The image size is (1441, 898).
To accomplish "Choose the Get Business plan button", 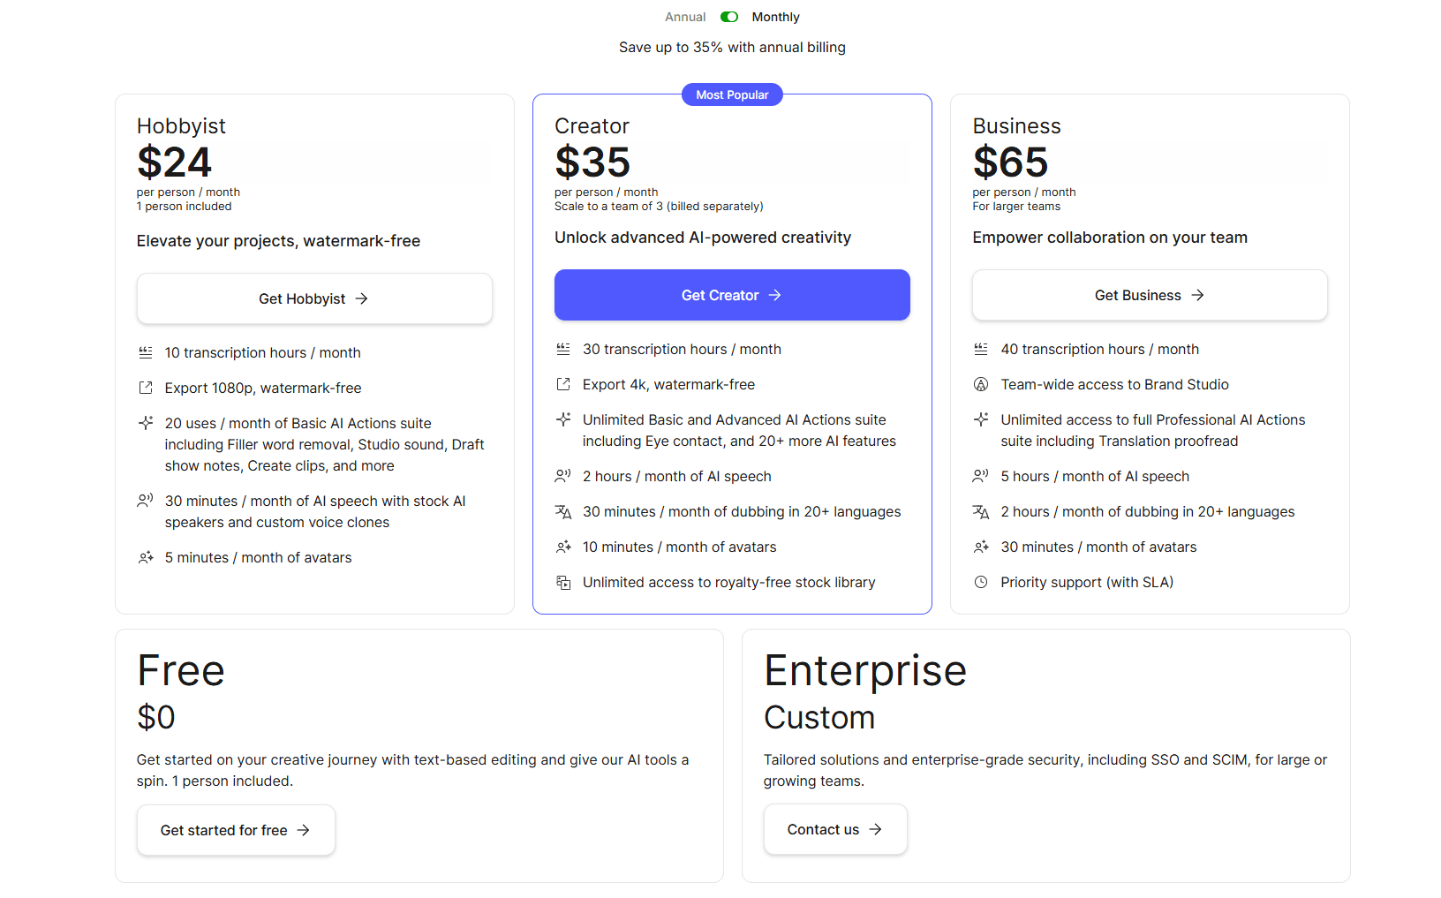I will (x=1150, y=295).
